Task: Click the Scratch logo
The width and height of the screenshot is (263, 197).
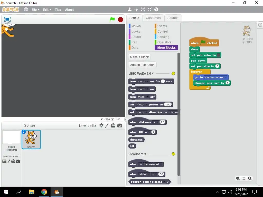Action: (10, 9)
